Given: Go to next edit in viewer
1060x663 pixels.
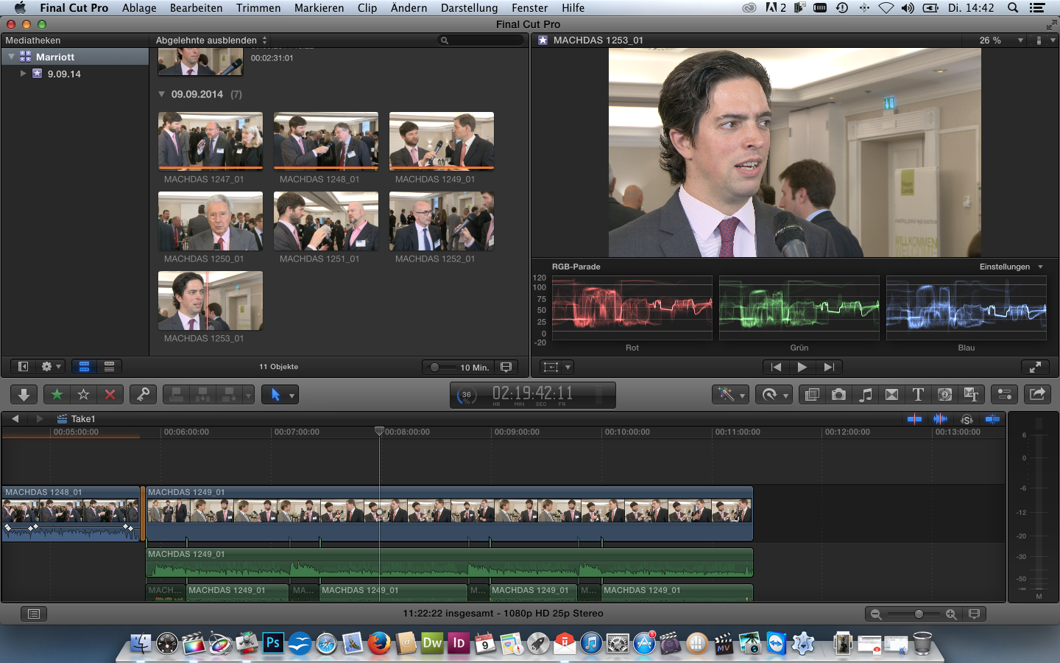Looking at the screenshot, I should (829, 367).
